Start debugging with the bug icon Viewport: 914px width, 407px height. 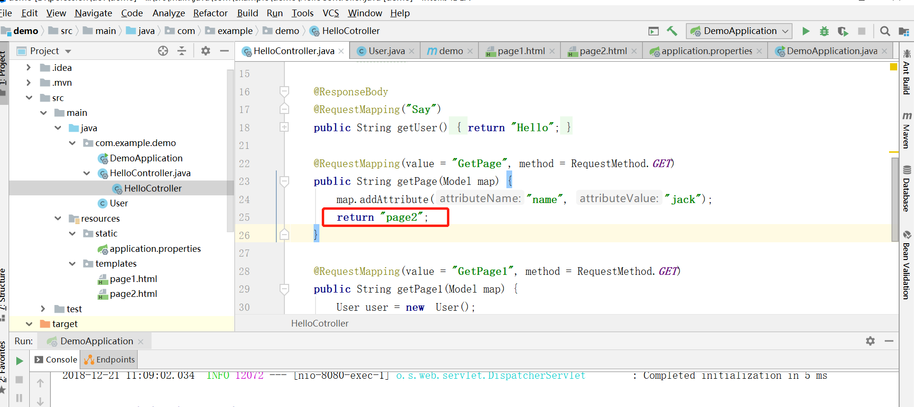click(x=824, y=31)
